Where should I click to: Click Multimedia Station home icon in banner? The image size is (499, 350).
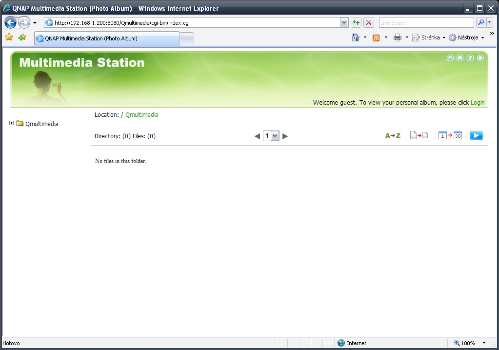tap(460, 58)
